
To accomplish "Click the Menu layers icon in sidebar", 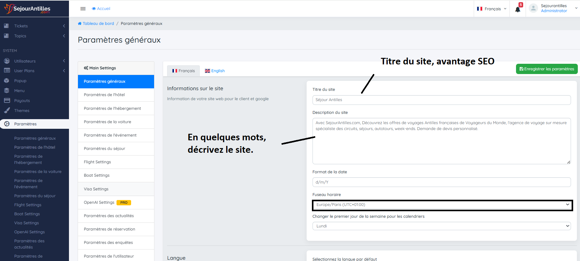I will coord(7,91).
